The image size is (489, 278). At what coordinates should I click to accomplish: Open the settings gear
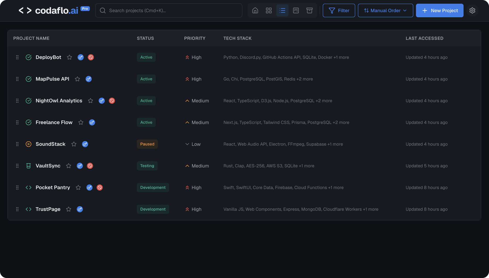click(472, 10)
